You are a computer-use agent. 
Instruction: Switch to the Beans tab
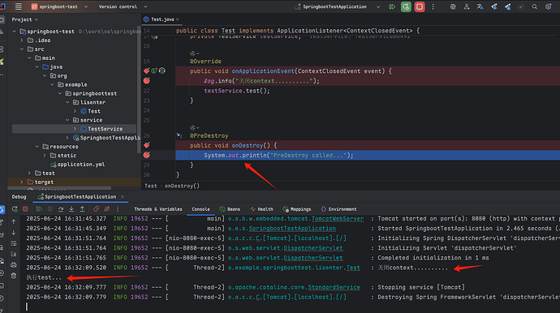[x=230, y=209]
